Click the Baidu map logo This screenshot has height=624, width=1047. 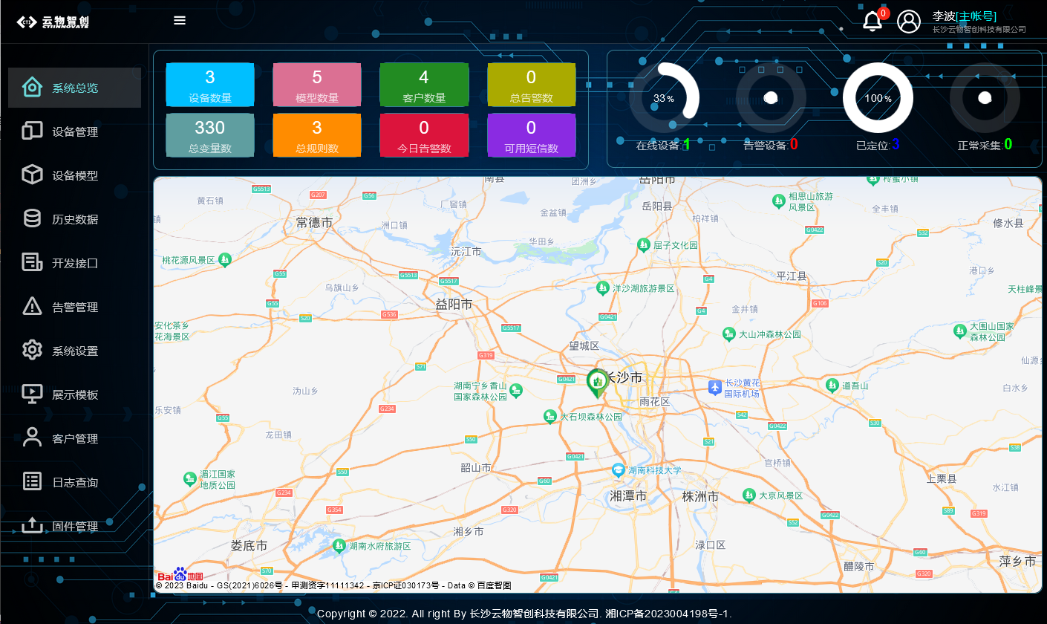(x=180, y=575)
